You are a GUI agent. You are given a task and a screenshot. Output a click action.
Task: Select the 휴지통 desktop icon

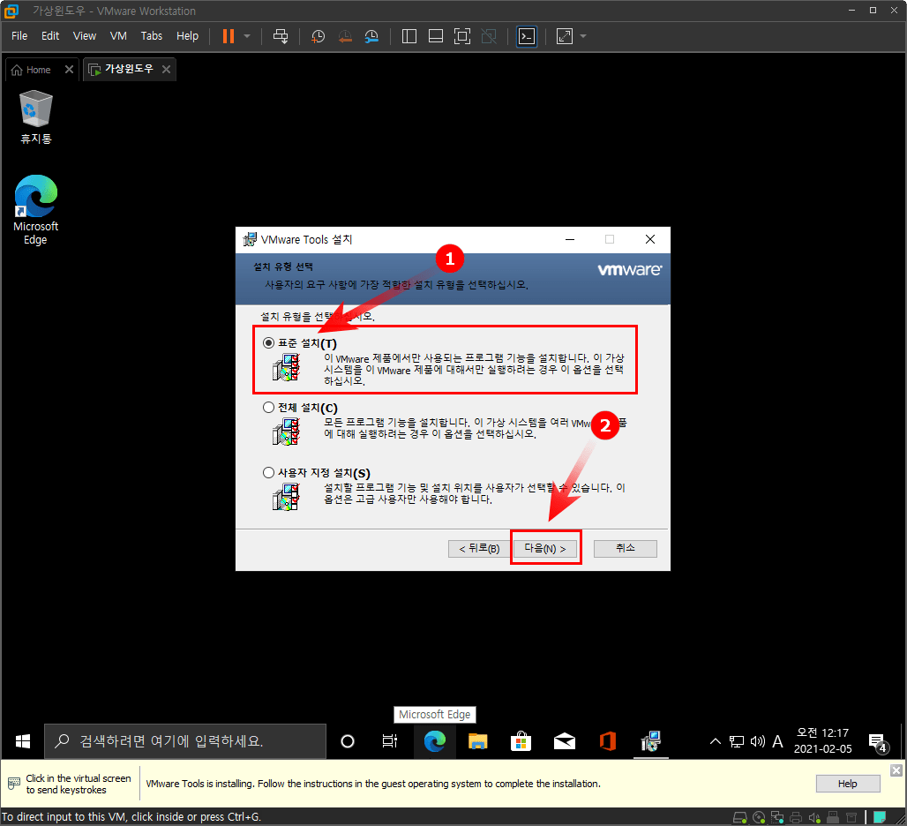tap(36, 117)
